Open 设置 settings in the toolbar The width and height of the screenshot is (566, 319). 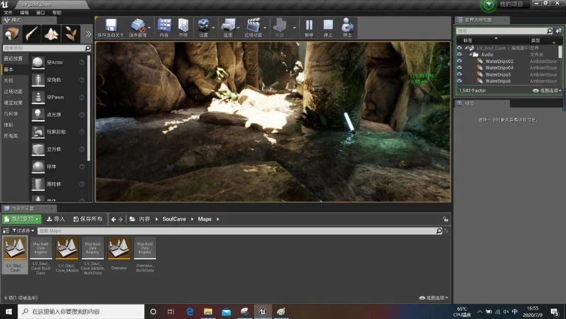click(203, 28)
